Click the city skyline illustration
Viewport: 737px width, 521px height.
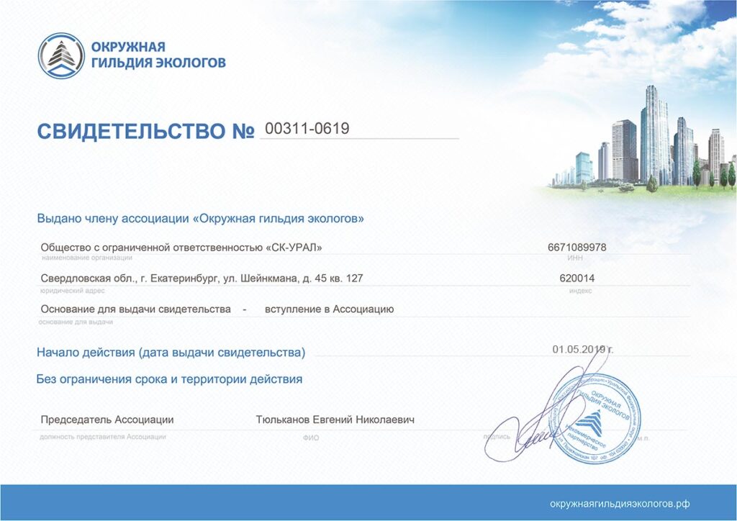(x=644, y=139)
